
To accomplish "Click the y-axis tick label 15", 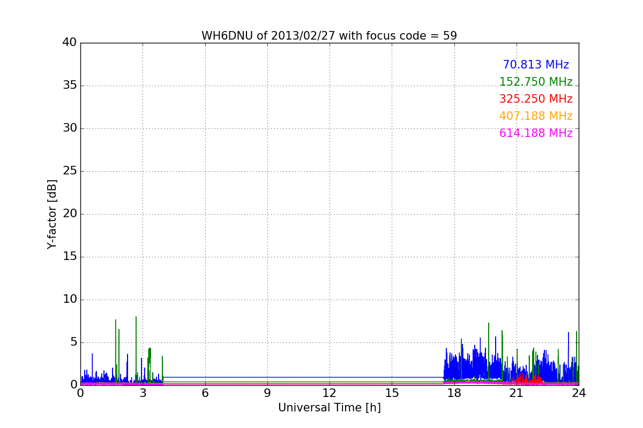I will click(x=70, y=257).
